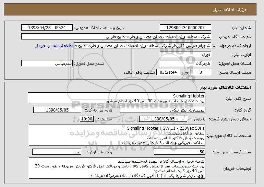Click the label تاریخ و ساعت اعلان عمومی
The height and width of the screenshot is (187, 264).
pyautogui.click(x=99, y=28)
